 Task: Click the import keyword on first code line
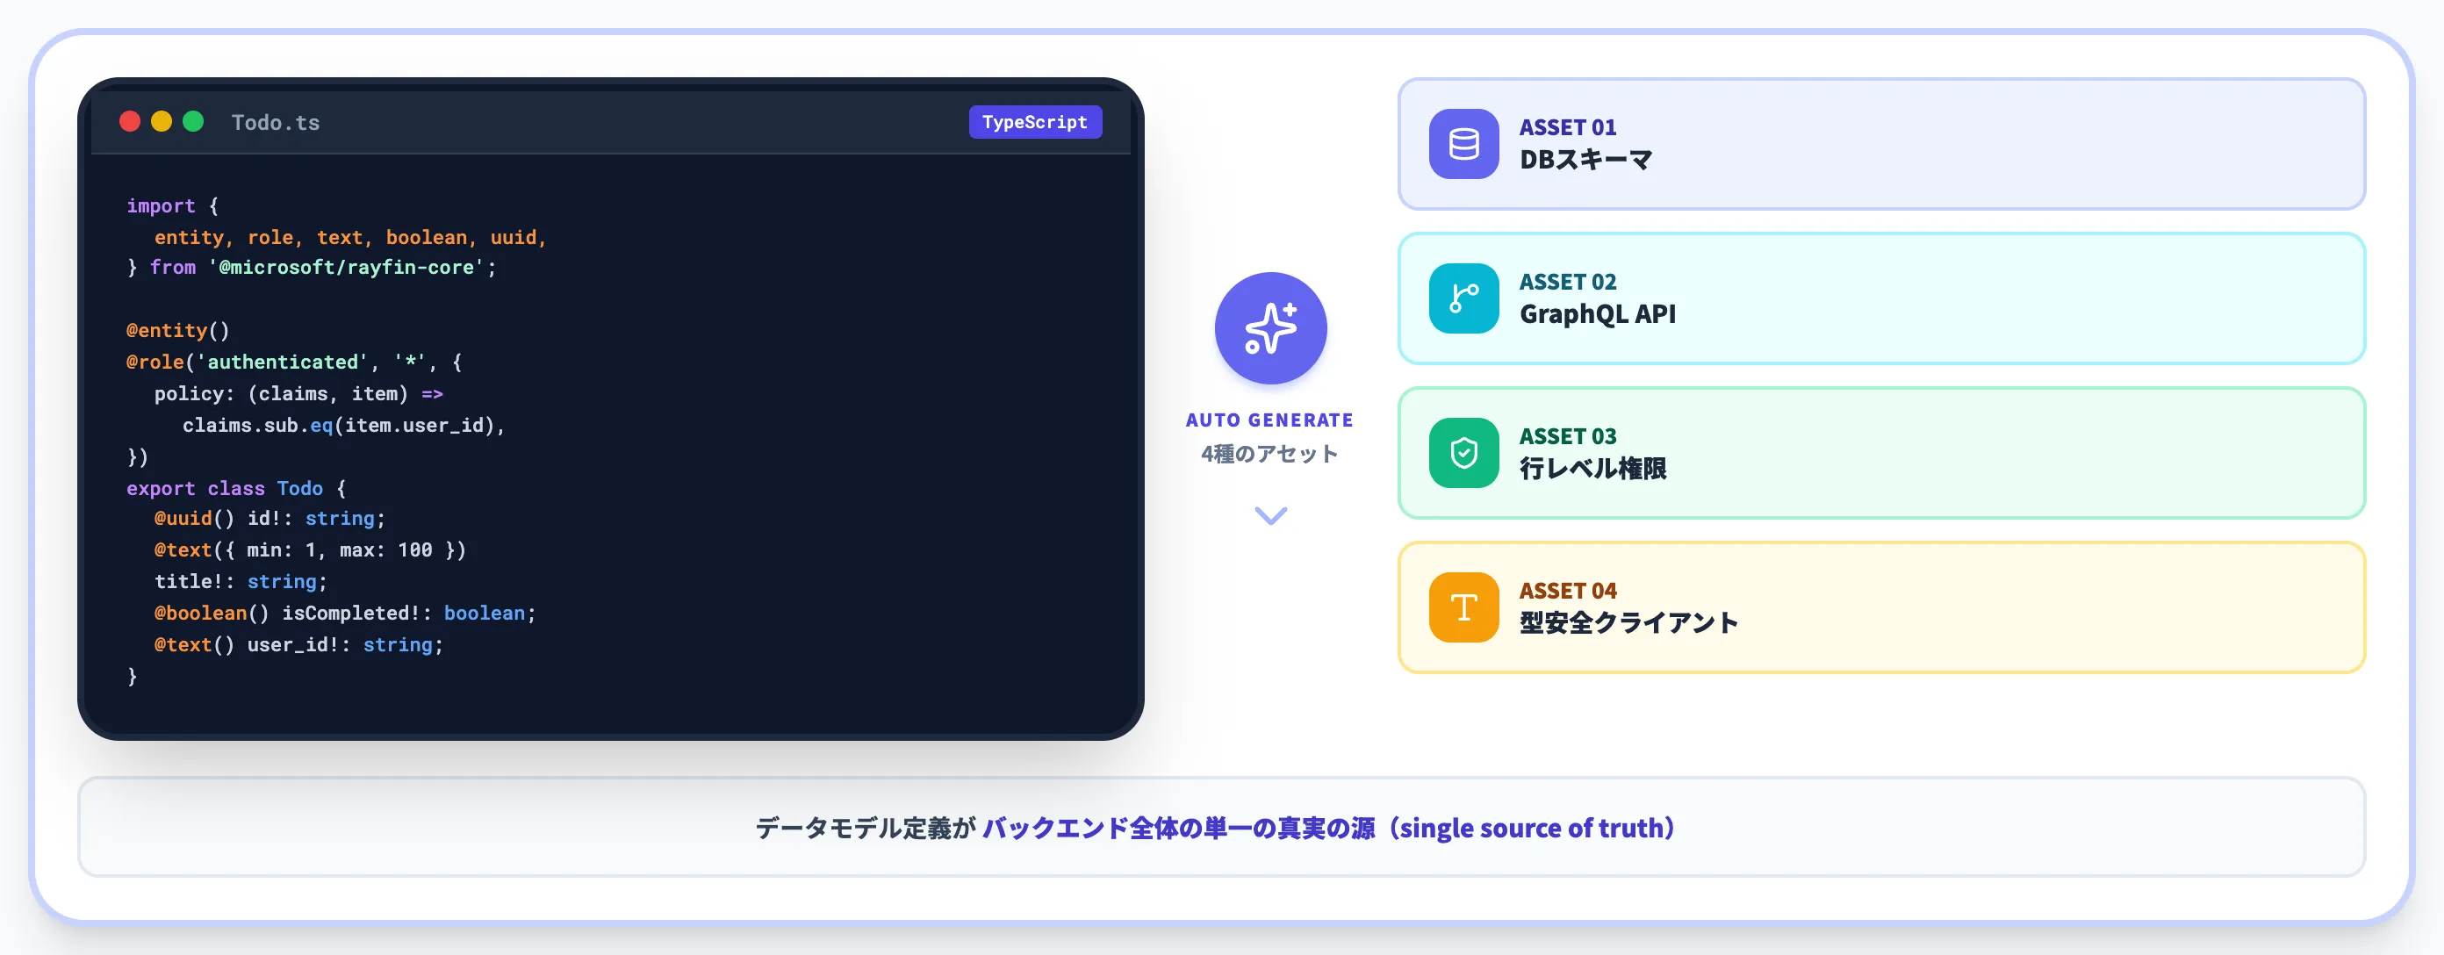tap(161, 205)
